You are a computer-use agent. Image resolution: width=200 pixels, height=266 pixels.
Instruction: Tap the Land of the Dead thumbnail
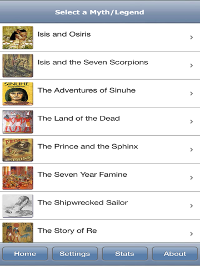coord(18,122)
